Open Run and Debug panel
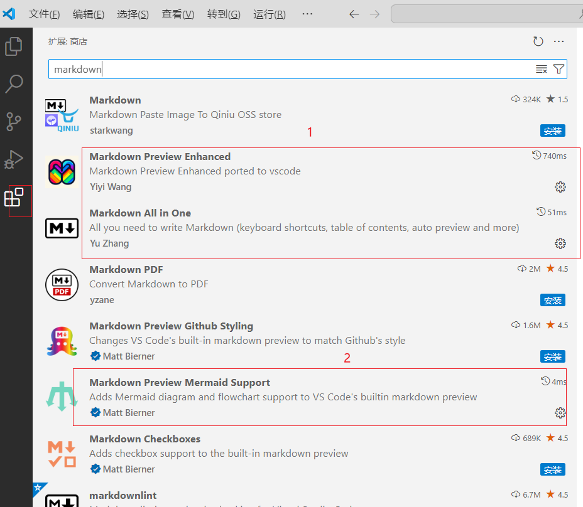Image resolution: width=583 pixels, height=507 pixels. click(x=14, y=159)
